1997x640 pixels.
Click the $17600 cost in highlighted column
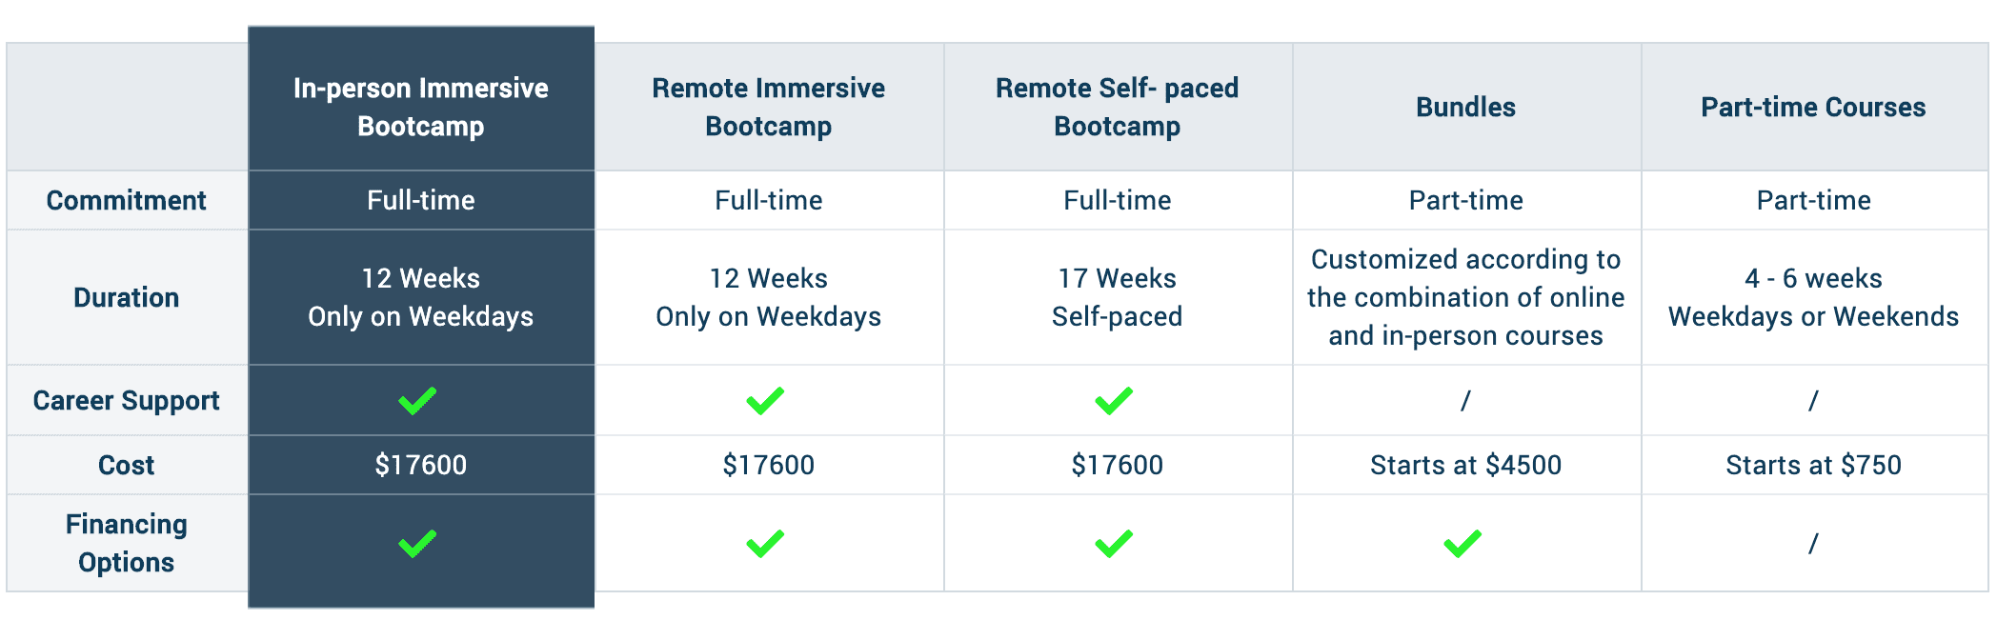tap(420, 465)
